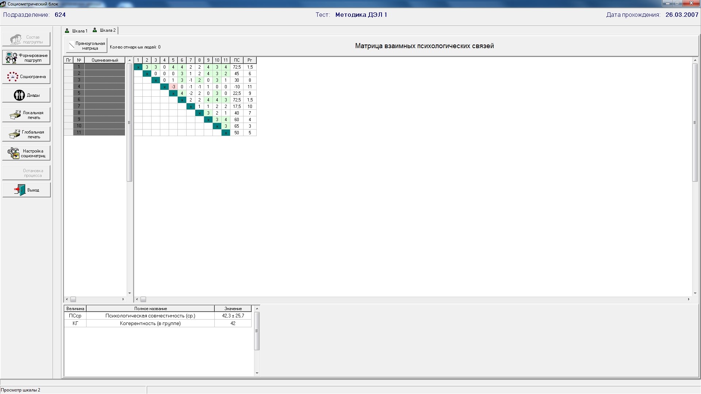Start Глобальная печать printing
The height and width of the screenshot is (394, 701).
26,134
